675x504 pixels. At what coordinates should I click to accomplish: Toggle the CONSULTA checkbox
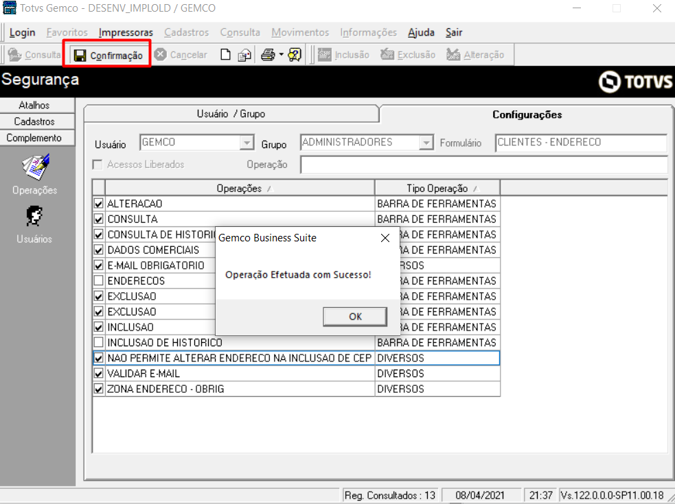coord(99,219)
